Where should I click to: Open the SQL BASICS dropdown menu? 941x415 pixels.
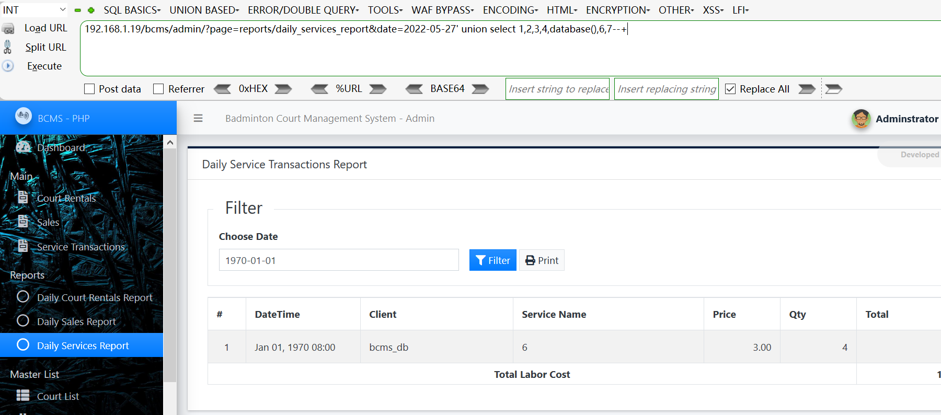pos(132,10)
